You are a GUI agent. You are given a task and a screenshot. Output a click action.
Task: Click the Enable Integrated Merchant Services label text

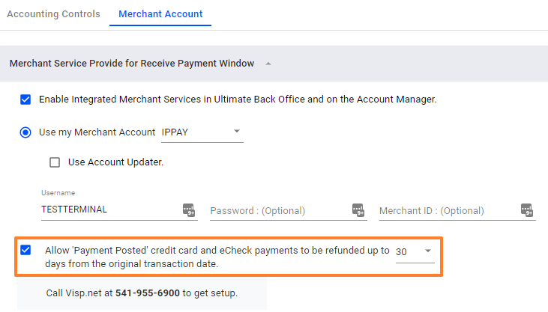pyautogui.click(x=238, y=100)
